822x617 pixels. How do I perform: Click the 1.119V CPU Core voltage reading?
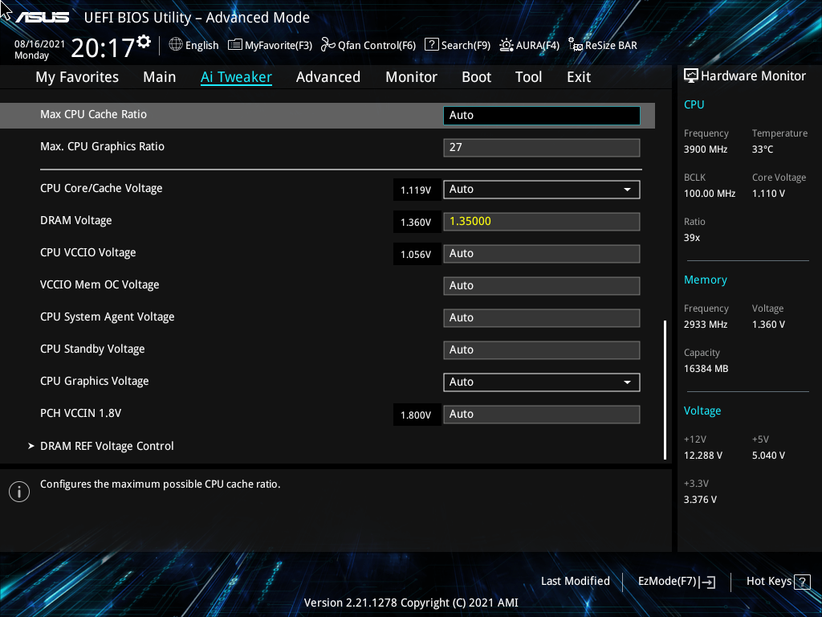coord(417,190)
